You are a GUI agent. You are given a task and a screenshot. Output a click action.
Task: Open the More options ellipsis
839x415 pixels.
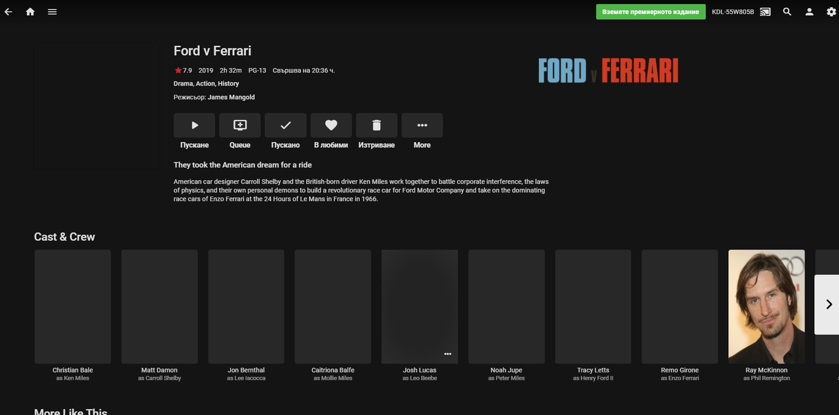[422, 125]
